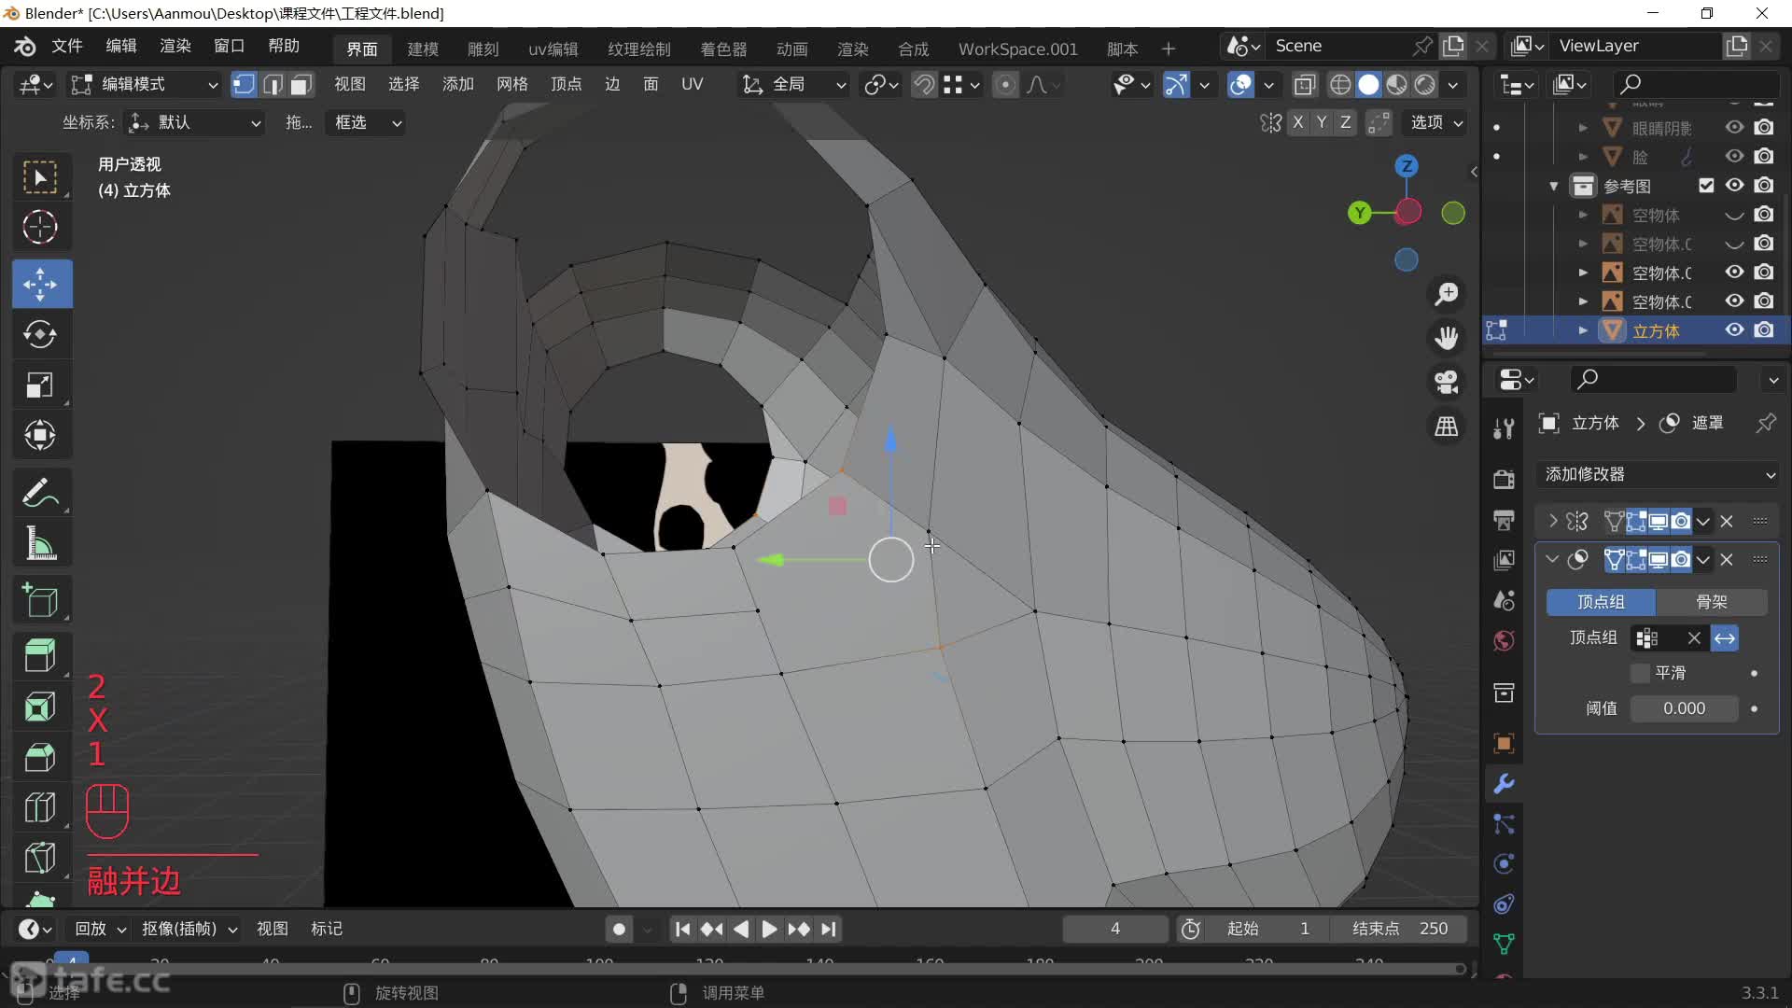Activate the 3D Cursor tool
This screenshot has height=1008, width=1792.
(40, 227)
